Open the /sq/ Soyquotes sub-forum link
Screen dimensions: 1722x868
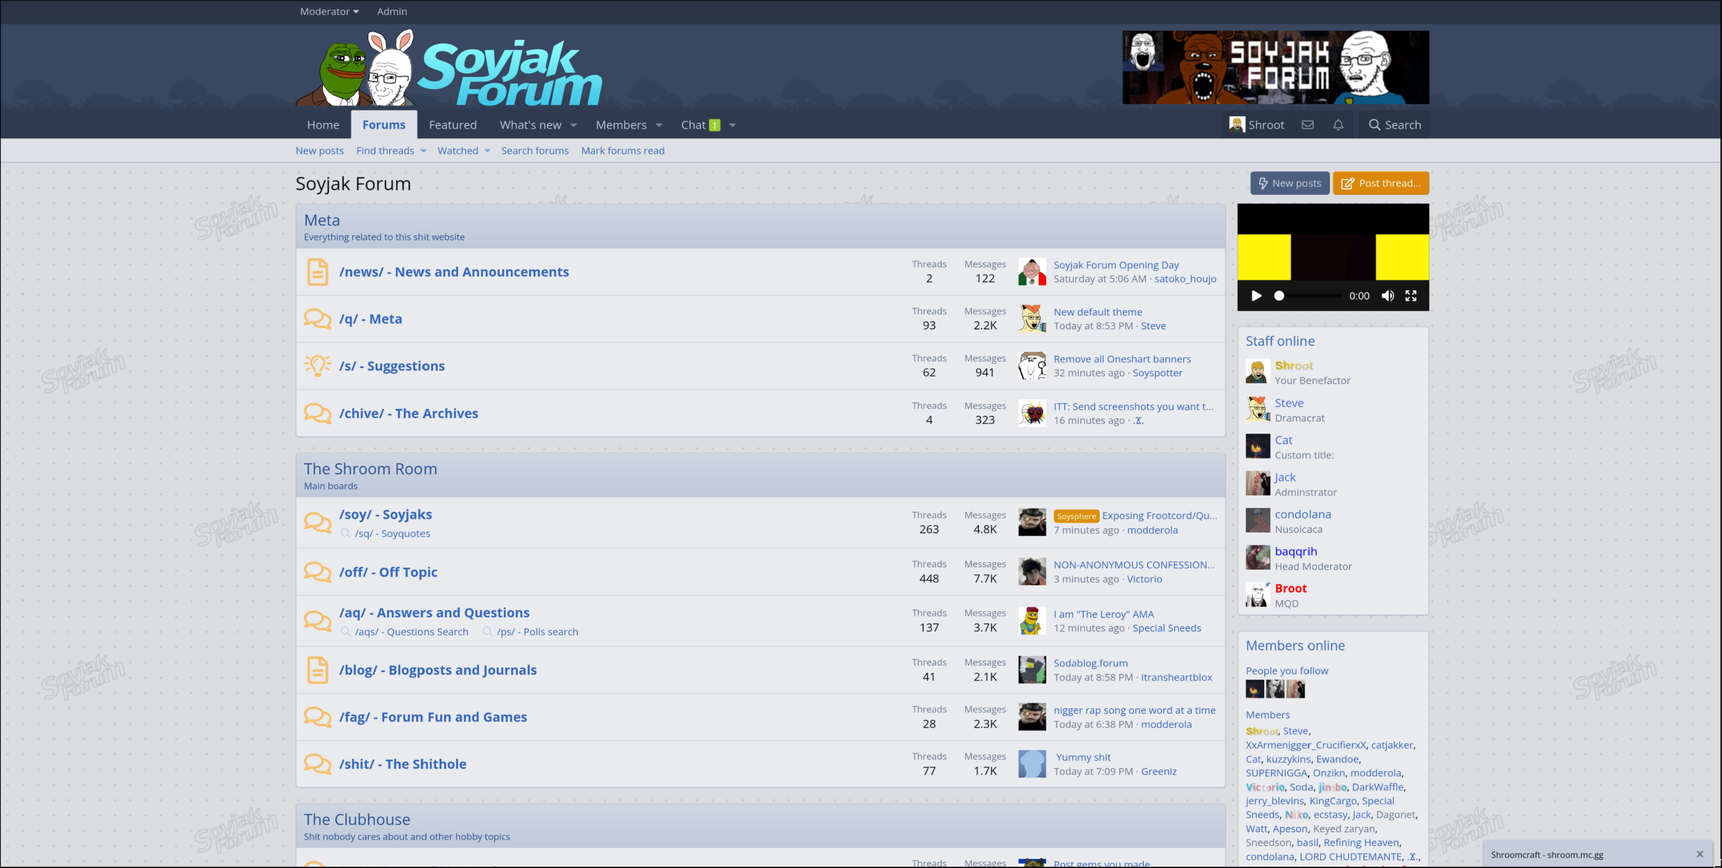(392, 533)
